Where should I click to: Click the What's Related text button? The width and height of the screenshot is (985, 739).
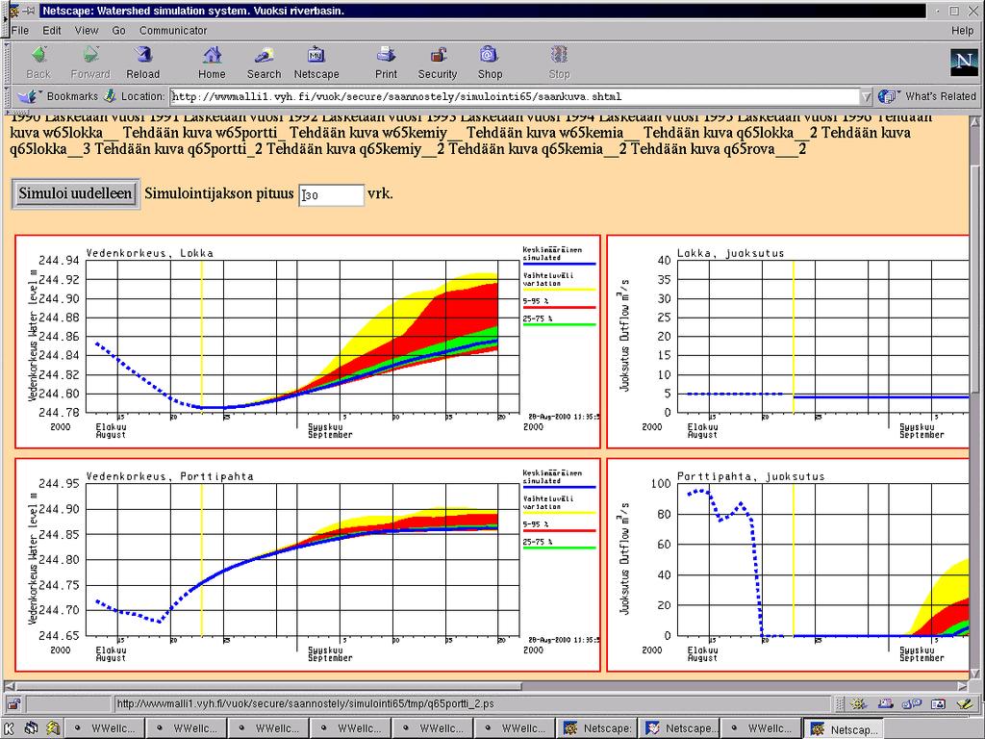click(941, 96)
